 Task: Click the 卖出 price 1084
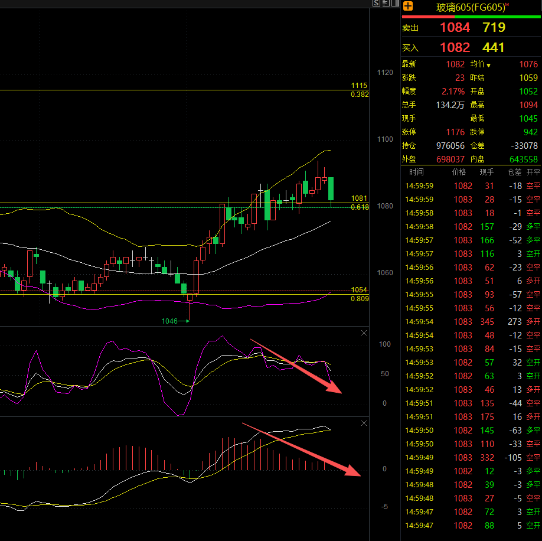tap(455, 27)
